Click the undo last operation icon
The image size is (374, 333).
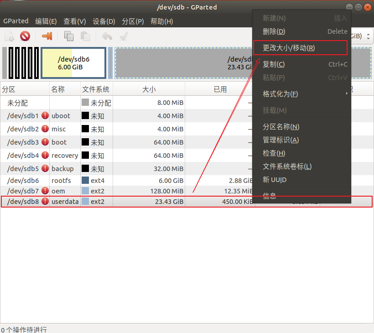[x=107, y=36]
